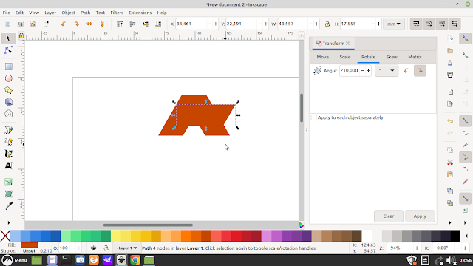Toggle snapping master button
Viewport: 473px width, 266px height.
click(465, 38)
